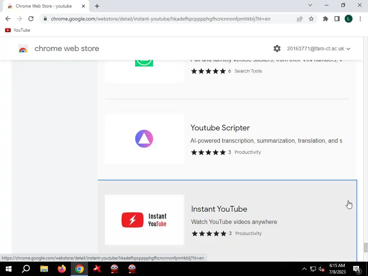Open the web store settings gear
This screenshot has height=276, width=368.
click(277, 49)
